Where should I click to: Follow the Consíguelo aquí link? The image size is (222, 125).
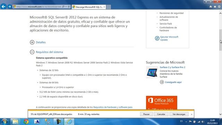(173, 82)
